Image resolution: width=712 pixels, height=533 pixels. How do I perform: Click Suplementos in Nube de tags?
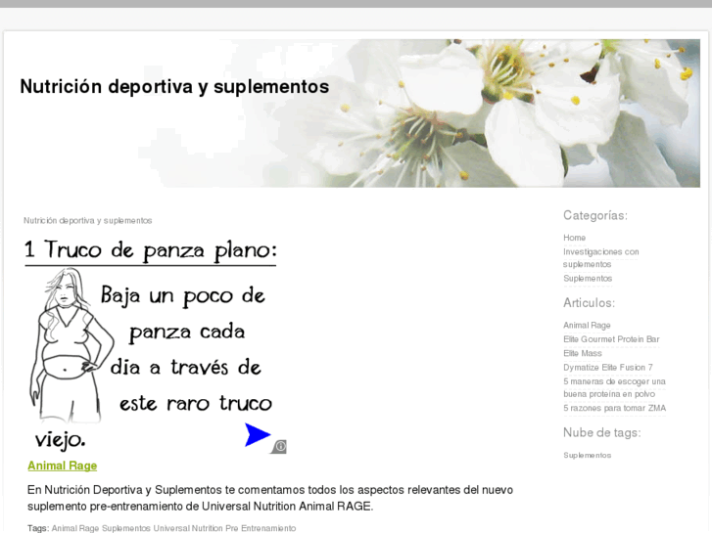(587, 455)
